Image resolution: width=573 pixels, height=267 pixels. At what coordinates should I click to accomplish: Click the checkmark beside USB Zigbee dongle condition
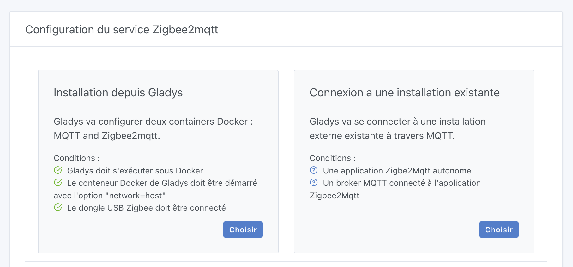[58, 207]
